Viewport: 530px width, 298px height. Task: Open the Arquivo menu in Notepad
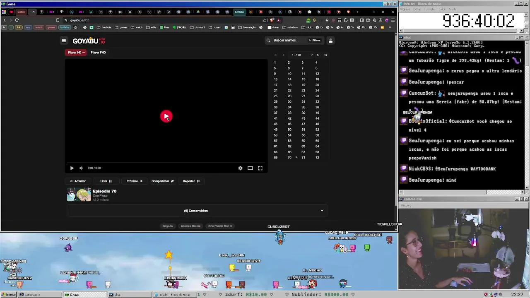click(x=405, y=9)
